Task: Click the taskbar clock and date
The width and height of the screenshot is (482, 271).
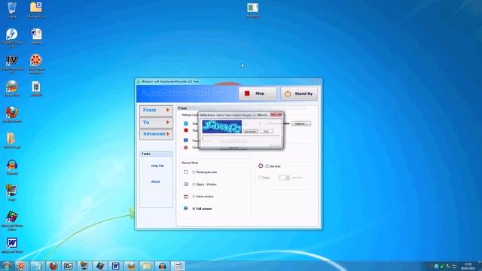Action: [x=468, y=266]
